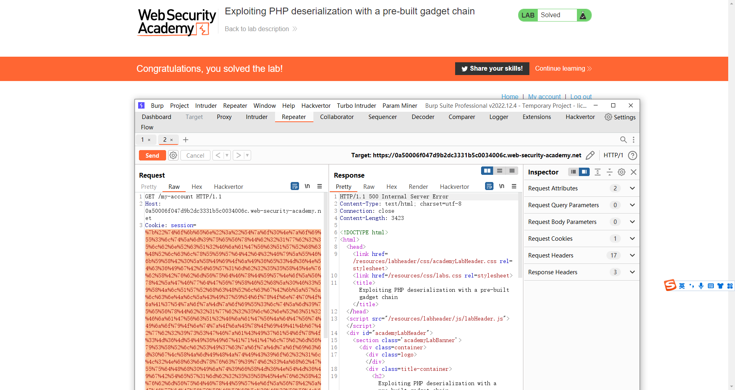Click the Cancel button

tap(195, 155)
